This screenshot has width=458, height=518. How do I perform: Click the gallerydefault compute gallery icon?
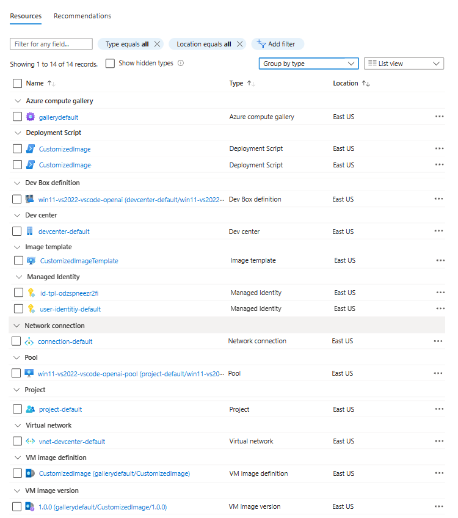tap(31, 117)
